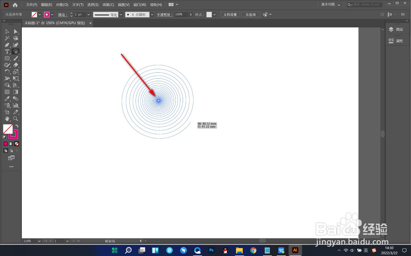
Task: Enable Draw Behind mode
Action: pyautogui.click(x=11, y=151)
